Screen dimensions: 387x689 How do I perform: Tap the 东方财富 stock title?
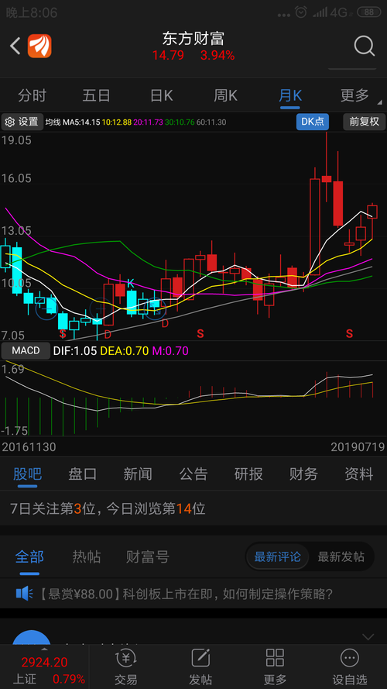[193, 39]
